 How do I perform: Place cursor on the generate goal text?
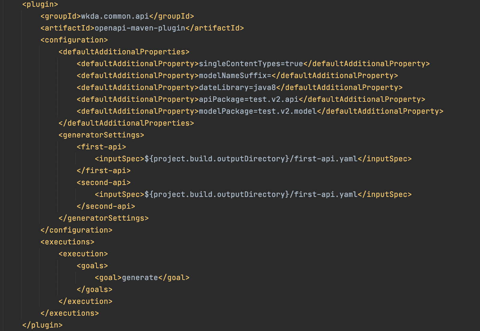[x=140, y=278]
